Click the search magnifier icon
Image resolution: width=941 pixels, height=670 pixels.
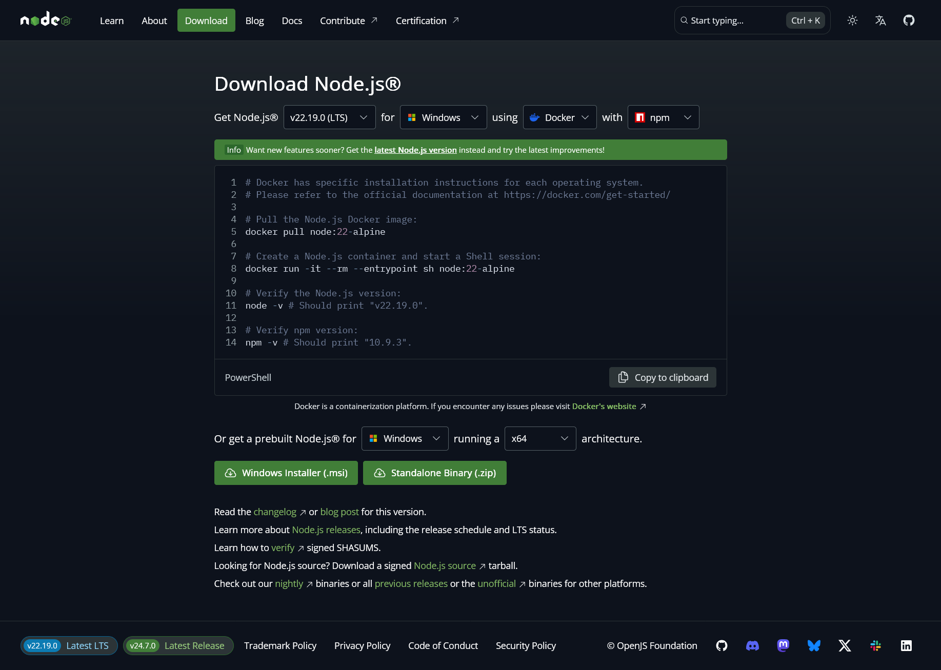pyautogui.click(x=684, y=21)
